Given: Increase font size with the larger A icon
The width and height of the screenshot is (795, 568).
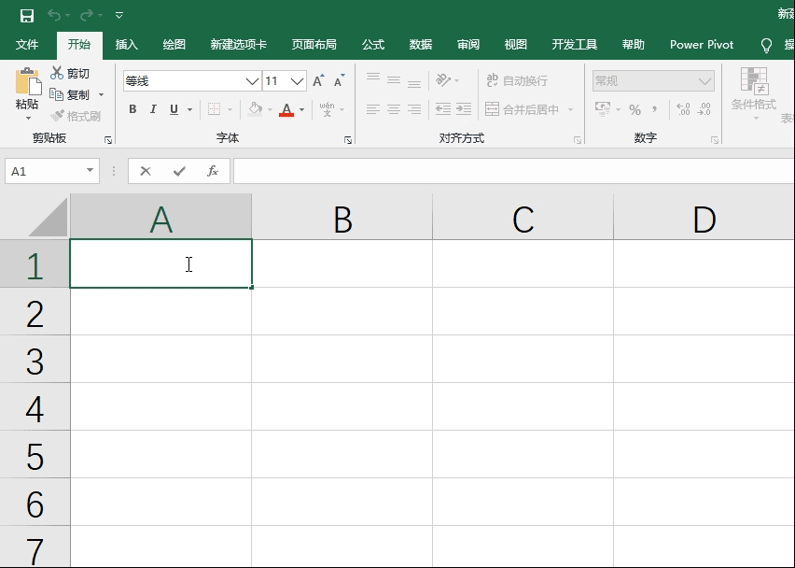Looking at the screenshot, I should pos(318,81).
